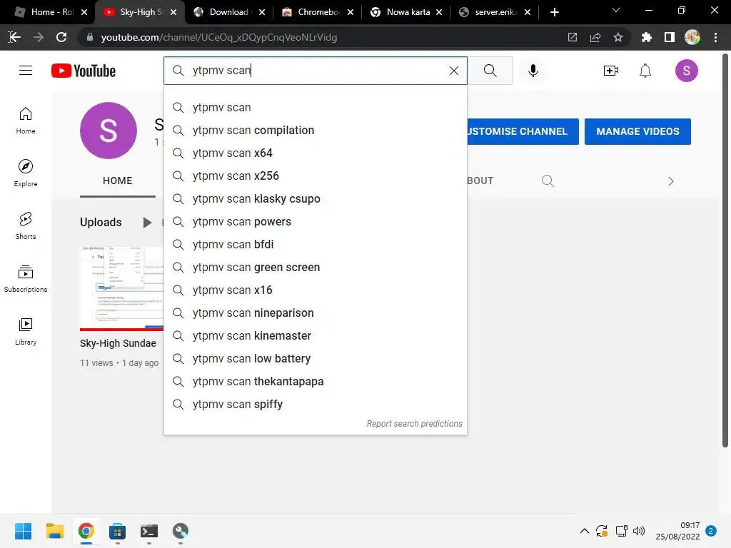731x548 pixels.
Task: Bookmark this page with the star icon
Action: coord(617,37)
